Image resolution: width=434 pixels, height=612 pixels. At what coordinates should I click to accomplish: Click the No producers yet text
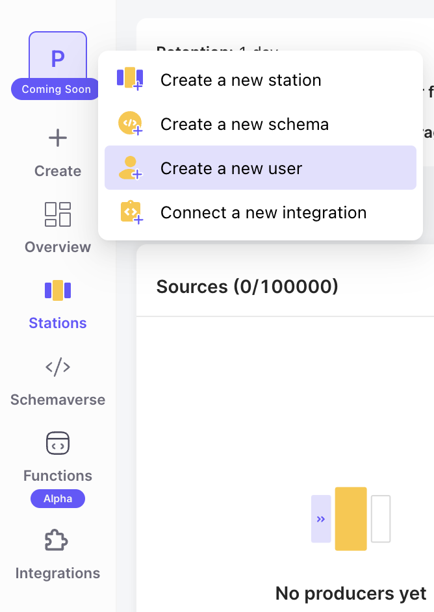pos(350,594)
